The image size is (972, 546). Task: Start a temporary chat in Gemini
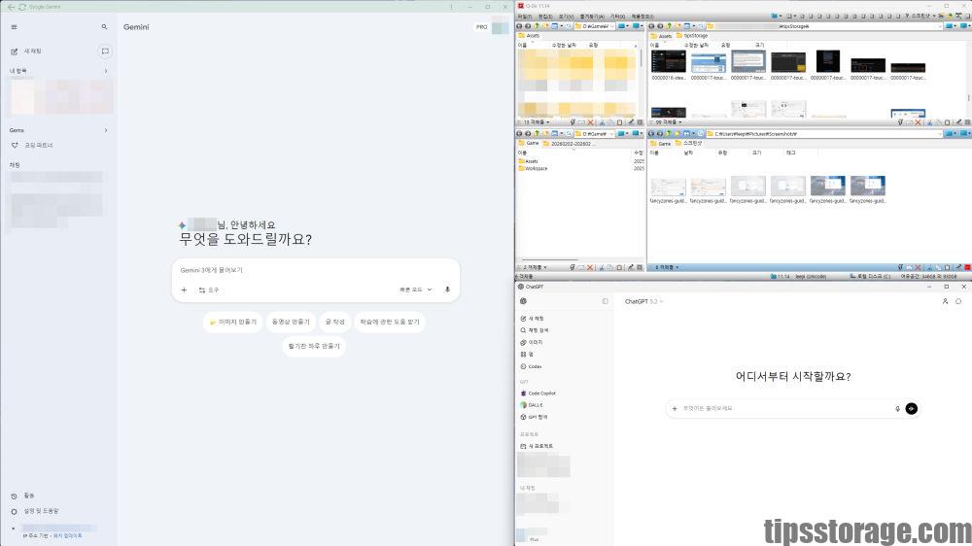point(105,51)
